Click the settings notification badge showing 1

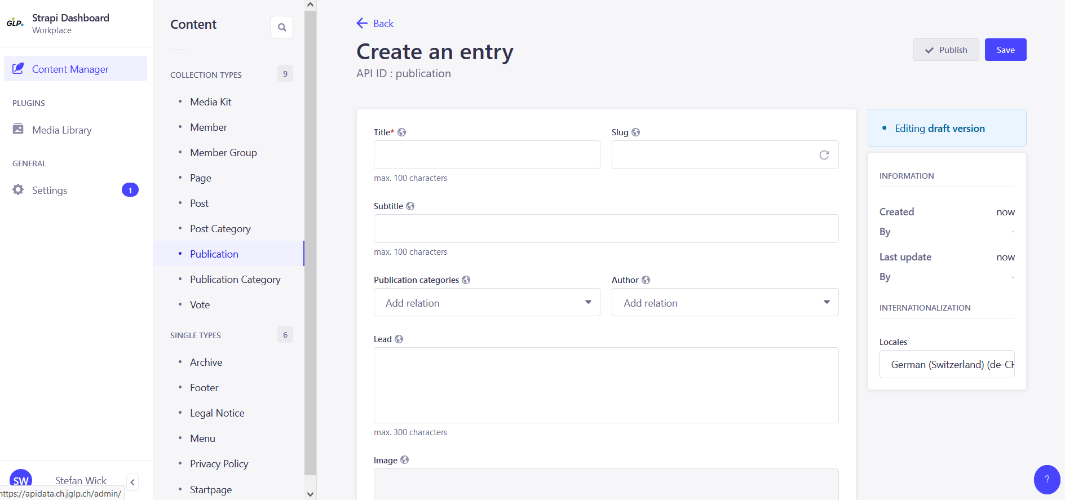point(130,190)
